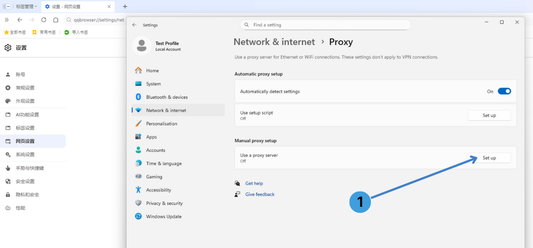Click the Test Profile avatar picture
The height and width of the screenshot is (248, 533).
point(142,46)
